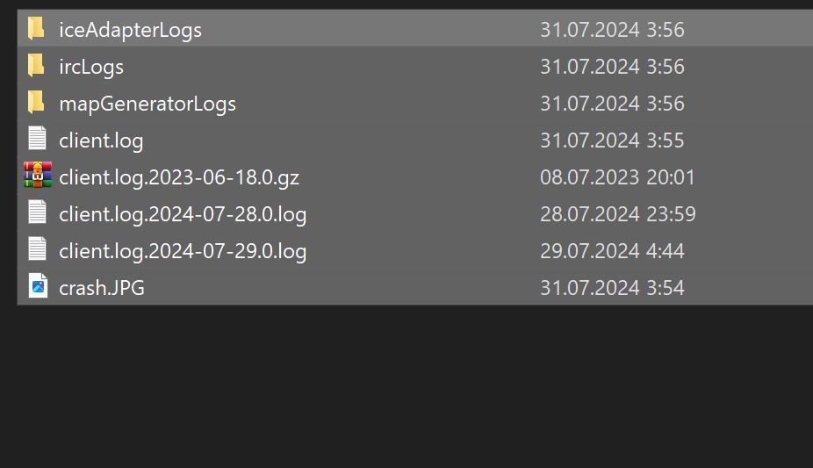Click the ircLogs folder icon
This screenshot has height=468, width=813.
click(36, 65)
